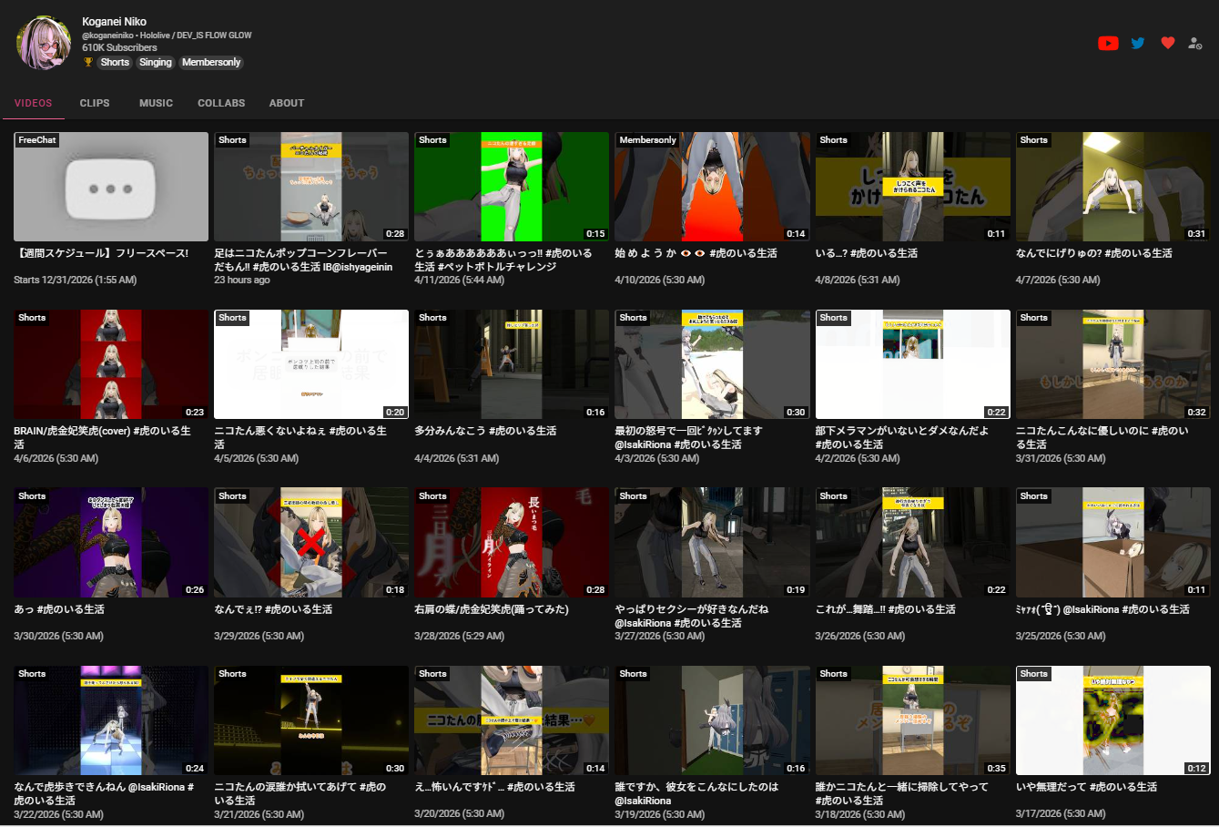Click the 4/8/2026 (5:31 AM) date

858,280
